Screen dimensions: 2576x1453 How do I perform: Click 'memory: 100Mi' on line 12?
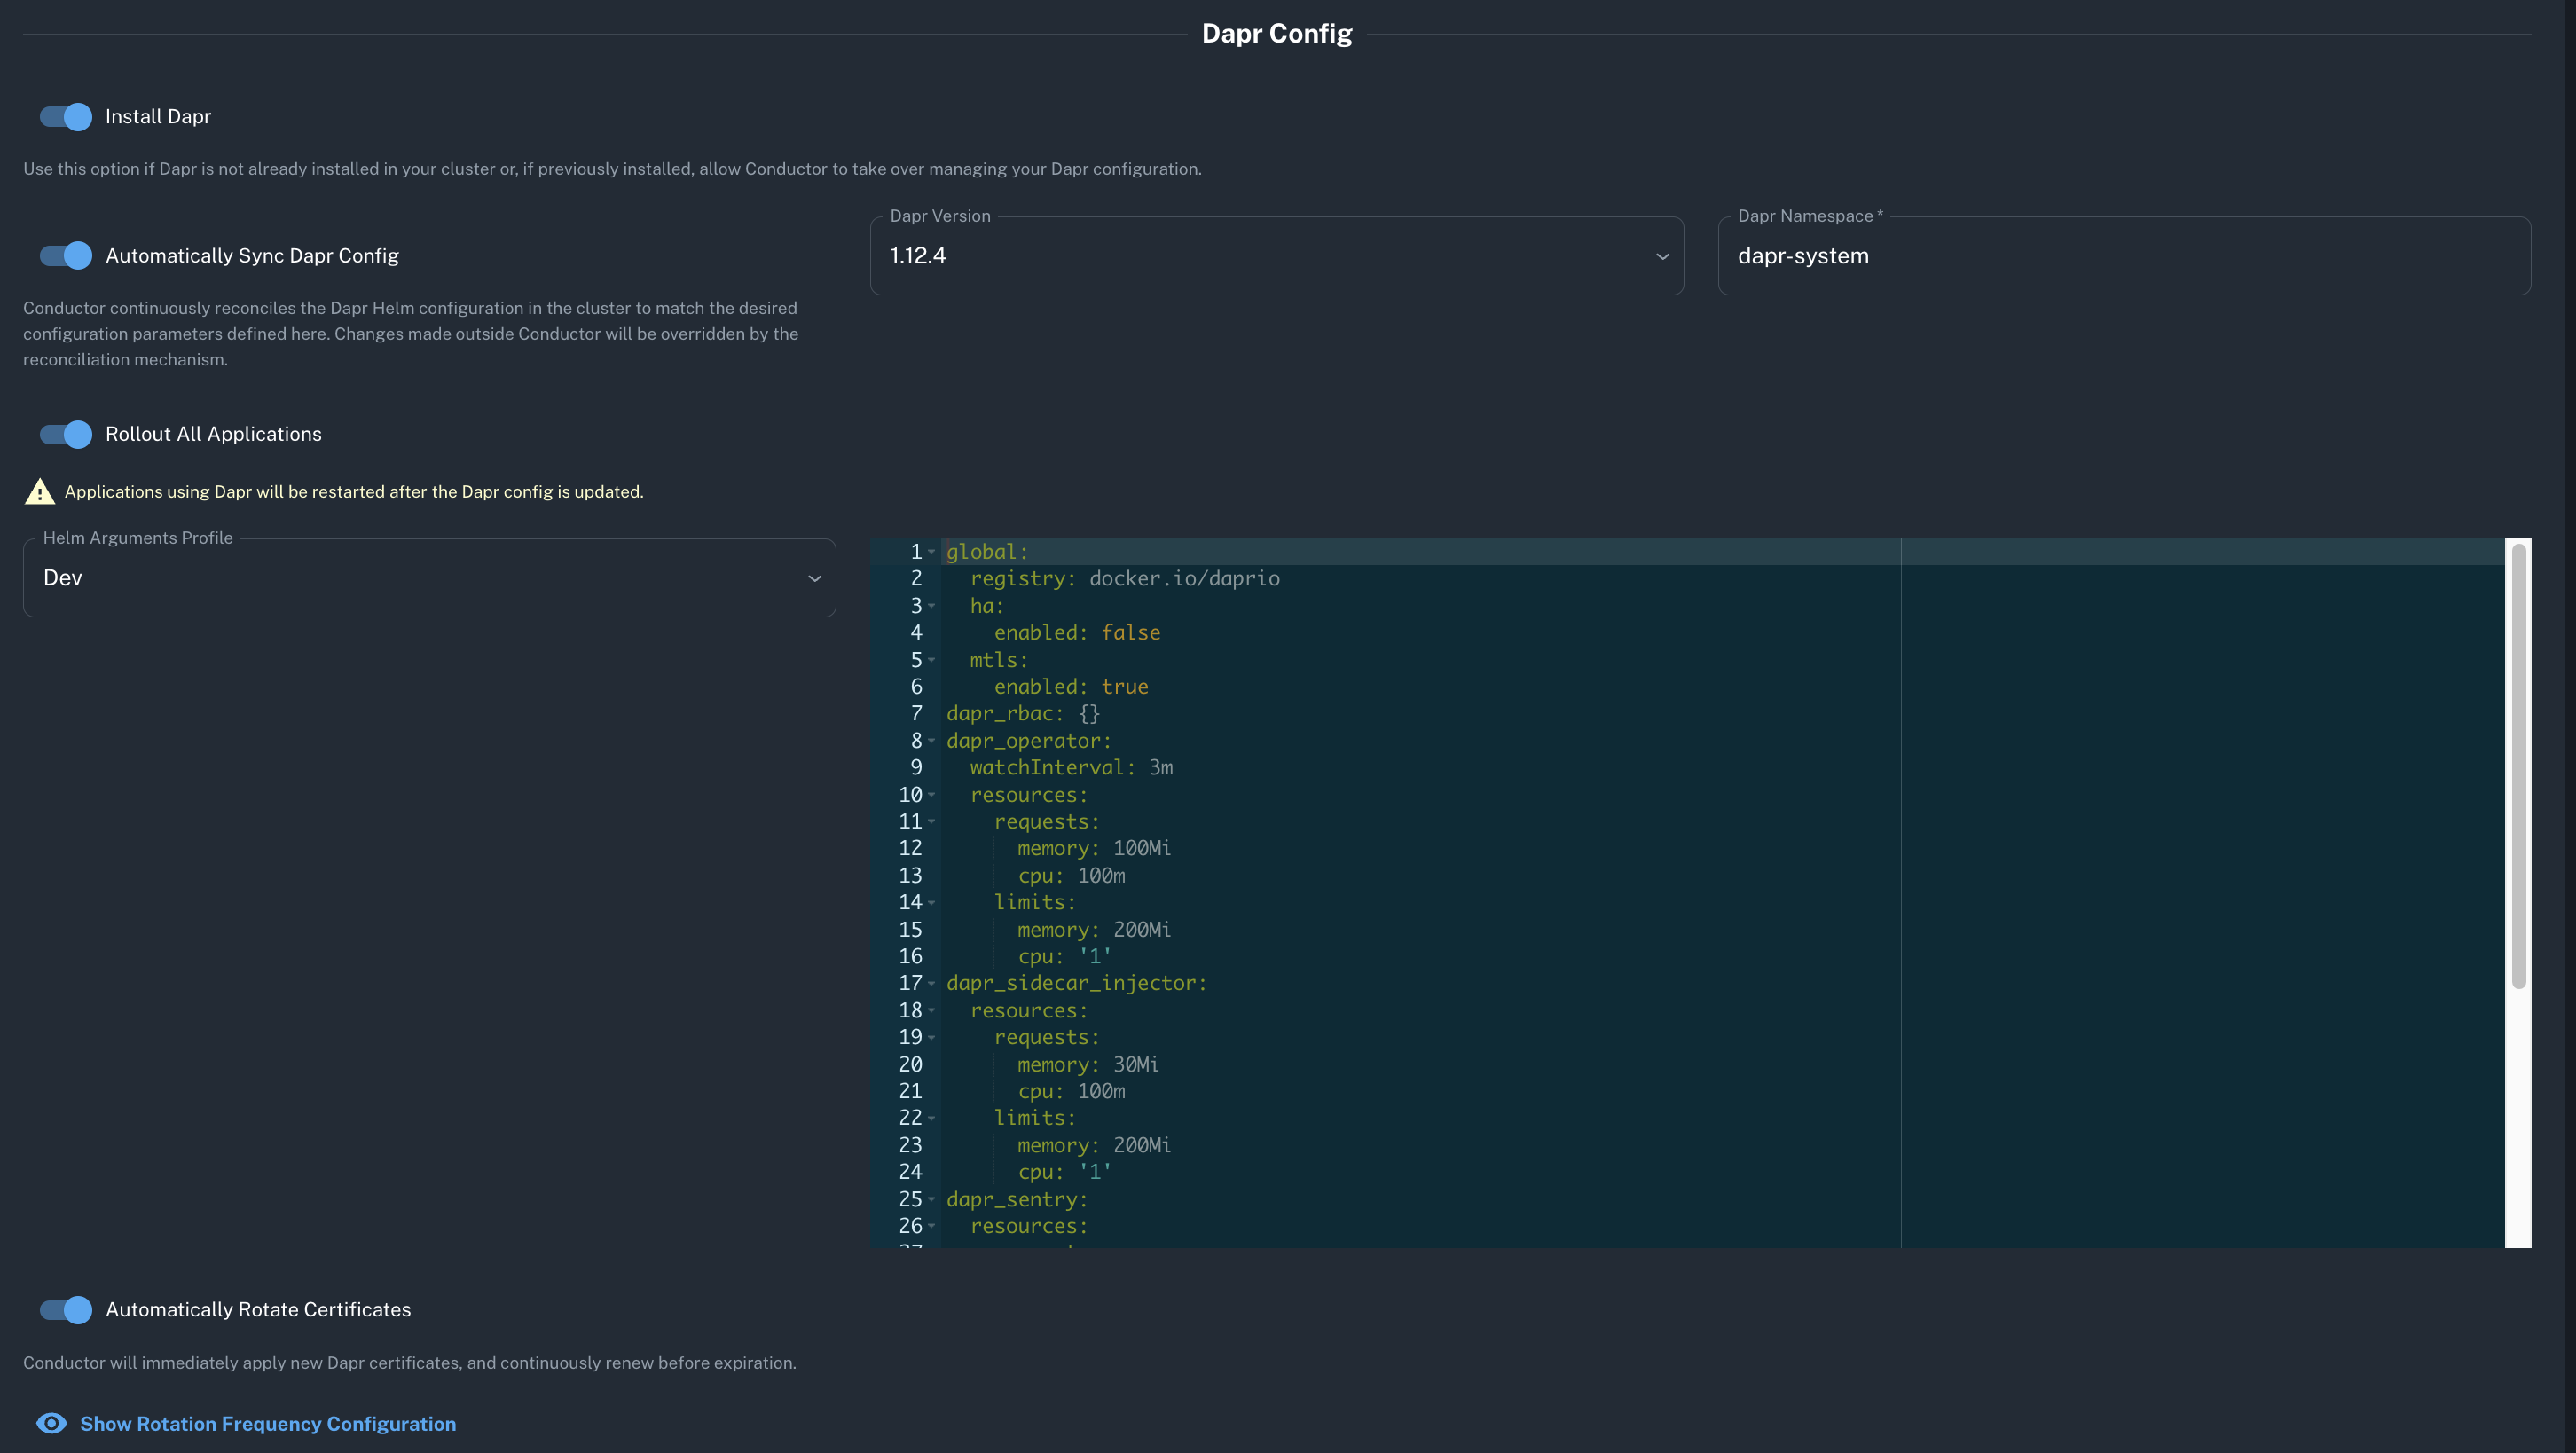pos(1094,849)
